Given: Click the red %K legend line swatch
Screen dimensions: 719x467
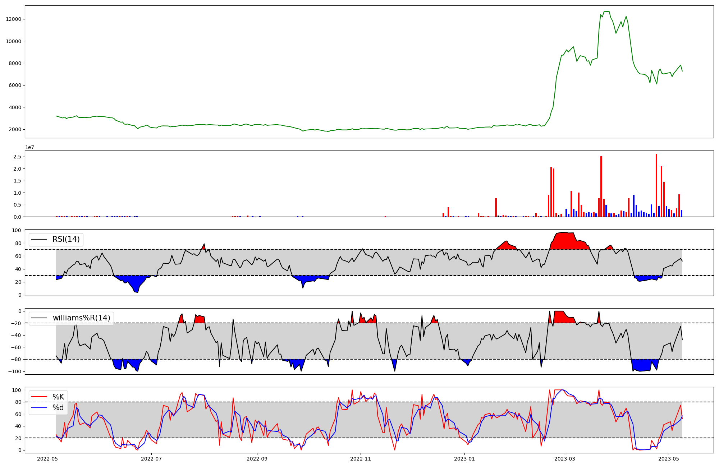Looking at the screenshot, I should (40, 397).
